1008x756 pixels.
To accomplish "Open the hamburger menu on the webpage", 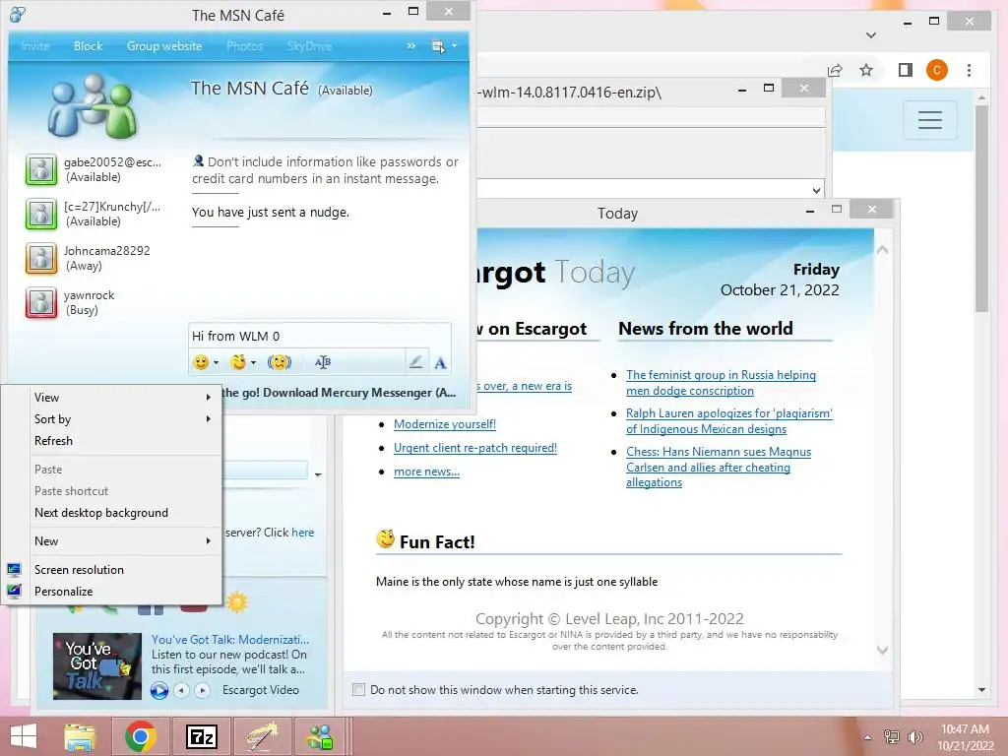I will [x=929, y=119].
